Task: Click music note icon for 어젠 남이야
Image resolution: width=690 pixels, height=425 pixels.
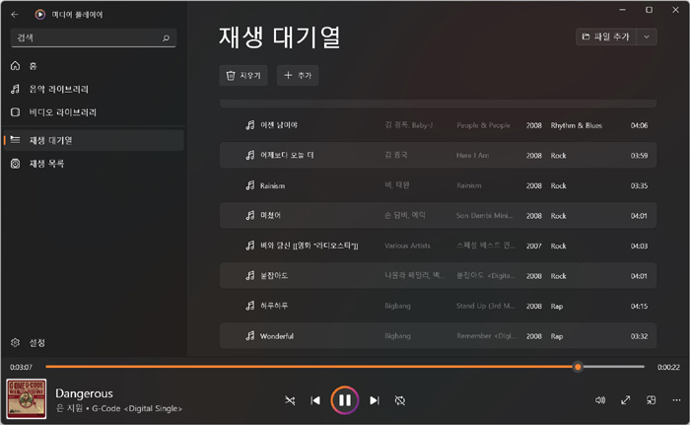Action: point(250,125)
